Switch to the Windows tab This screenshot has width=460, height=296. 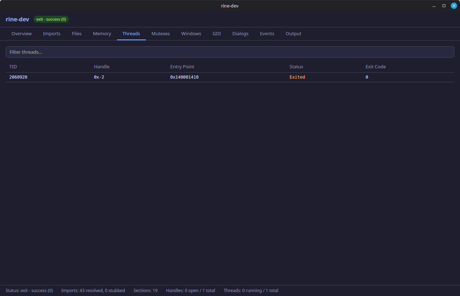(x=191, y=33)
